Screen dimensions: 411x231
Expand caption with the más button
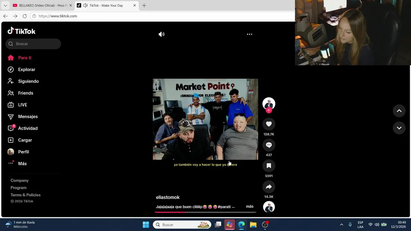point(250,207)
